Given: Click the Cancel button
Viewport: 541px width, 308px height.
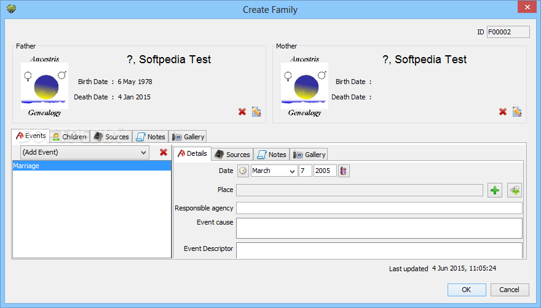Looking at the screenshot, I should (510, 290).
